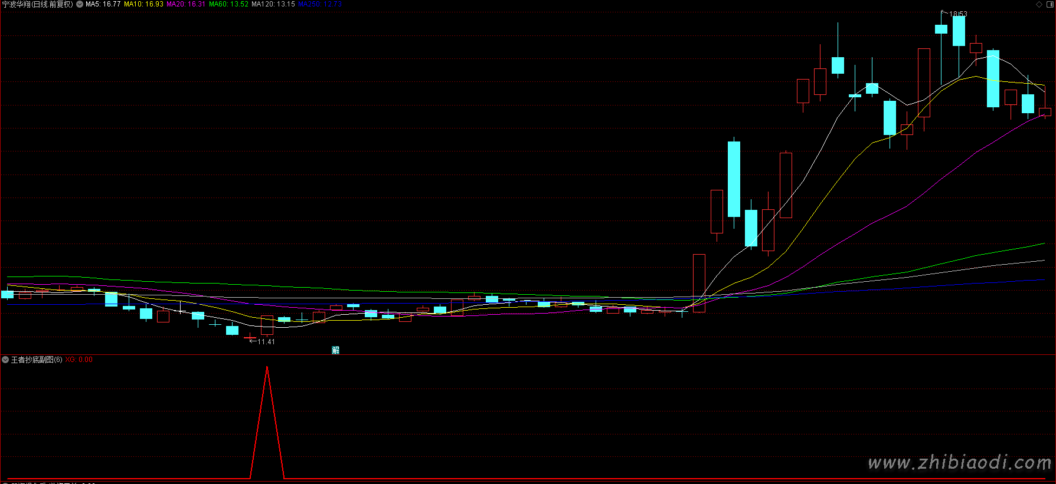Click the peak of the red XG signal spike
Viewport: 1056px width, 484px height.
[267, 367]
